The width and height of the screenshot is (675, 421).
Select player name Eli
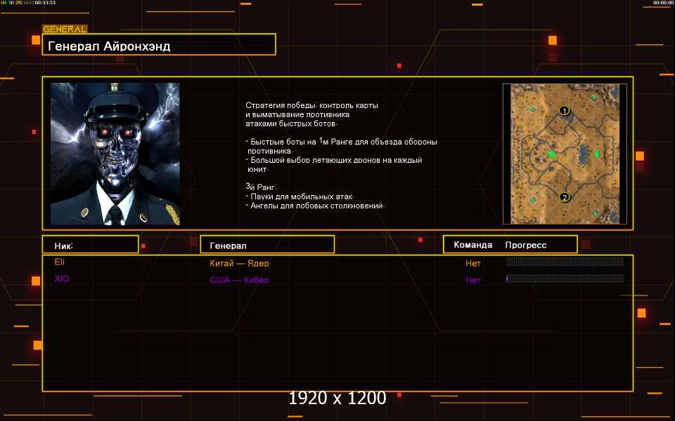[59, 262]
